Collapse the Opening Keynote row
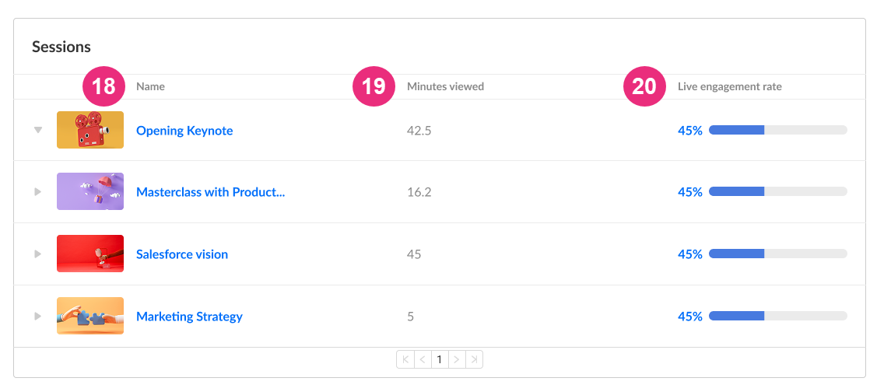Image resolution: width=891 pixels, height=392 pixels. click(38, 130)
